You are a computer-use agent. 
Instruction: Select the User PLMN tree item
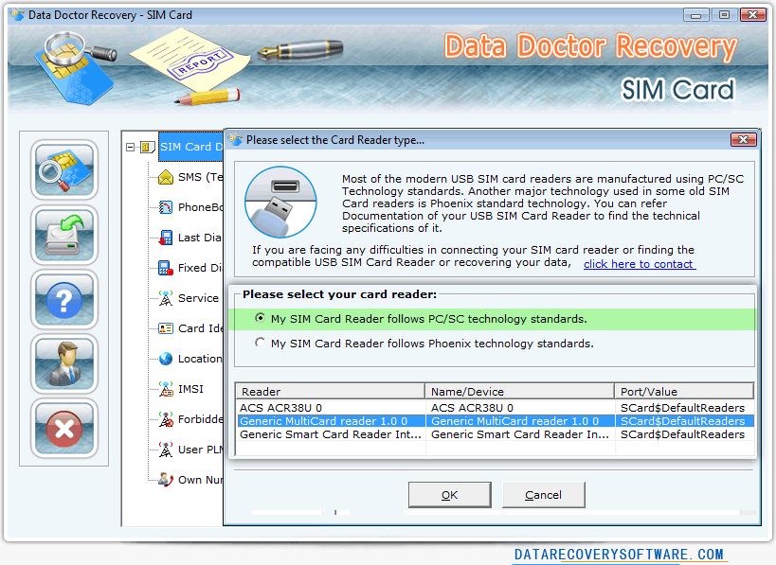[200, 450]
